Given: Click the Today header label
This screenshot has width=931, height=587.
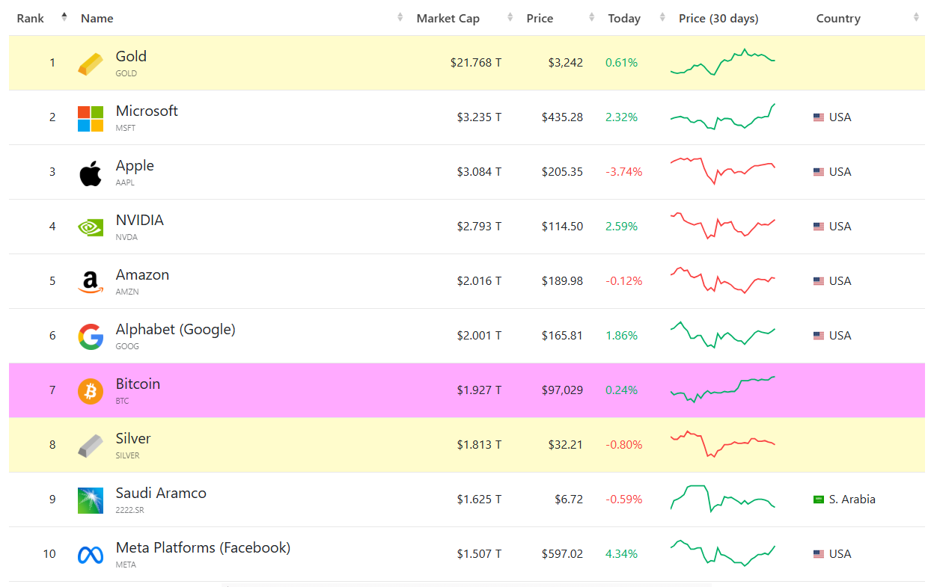Looking at the screenshot, I should click(x=624, y=19).
